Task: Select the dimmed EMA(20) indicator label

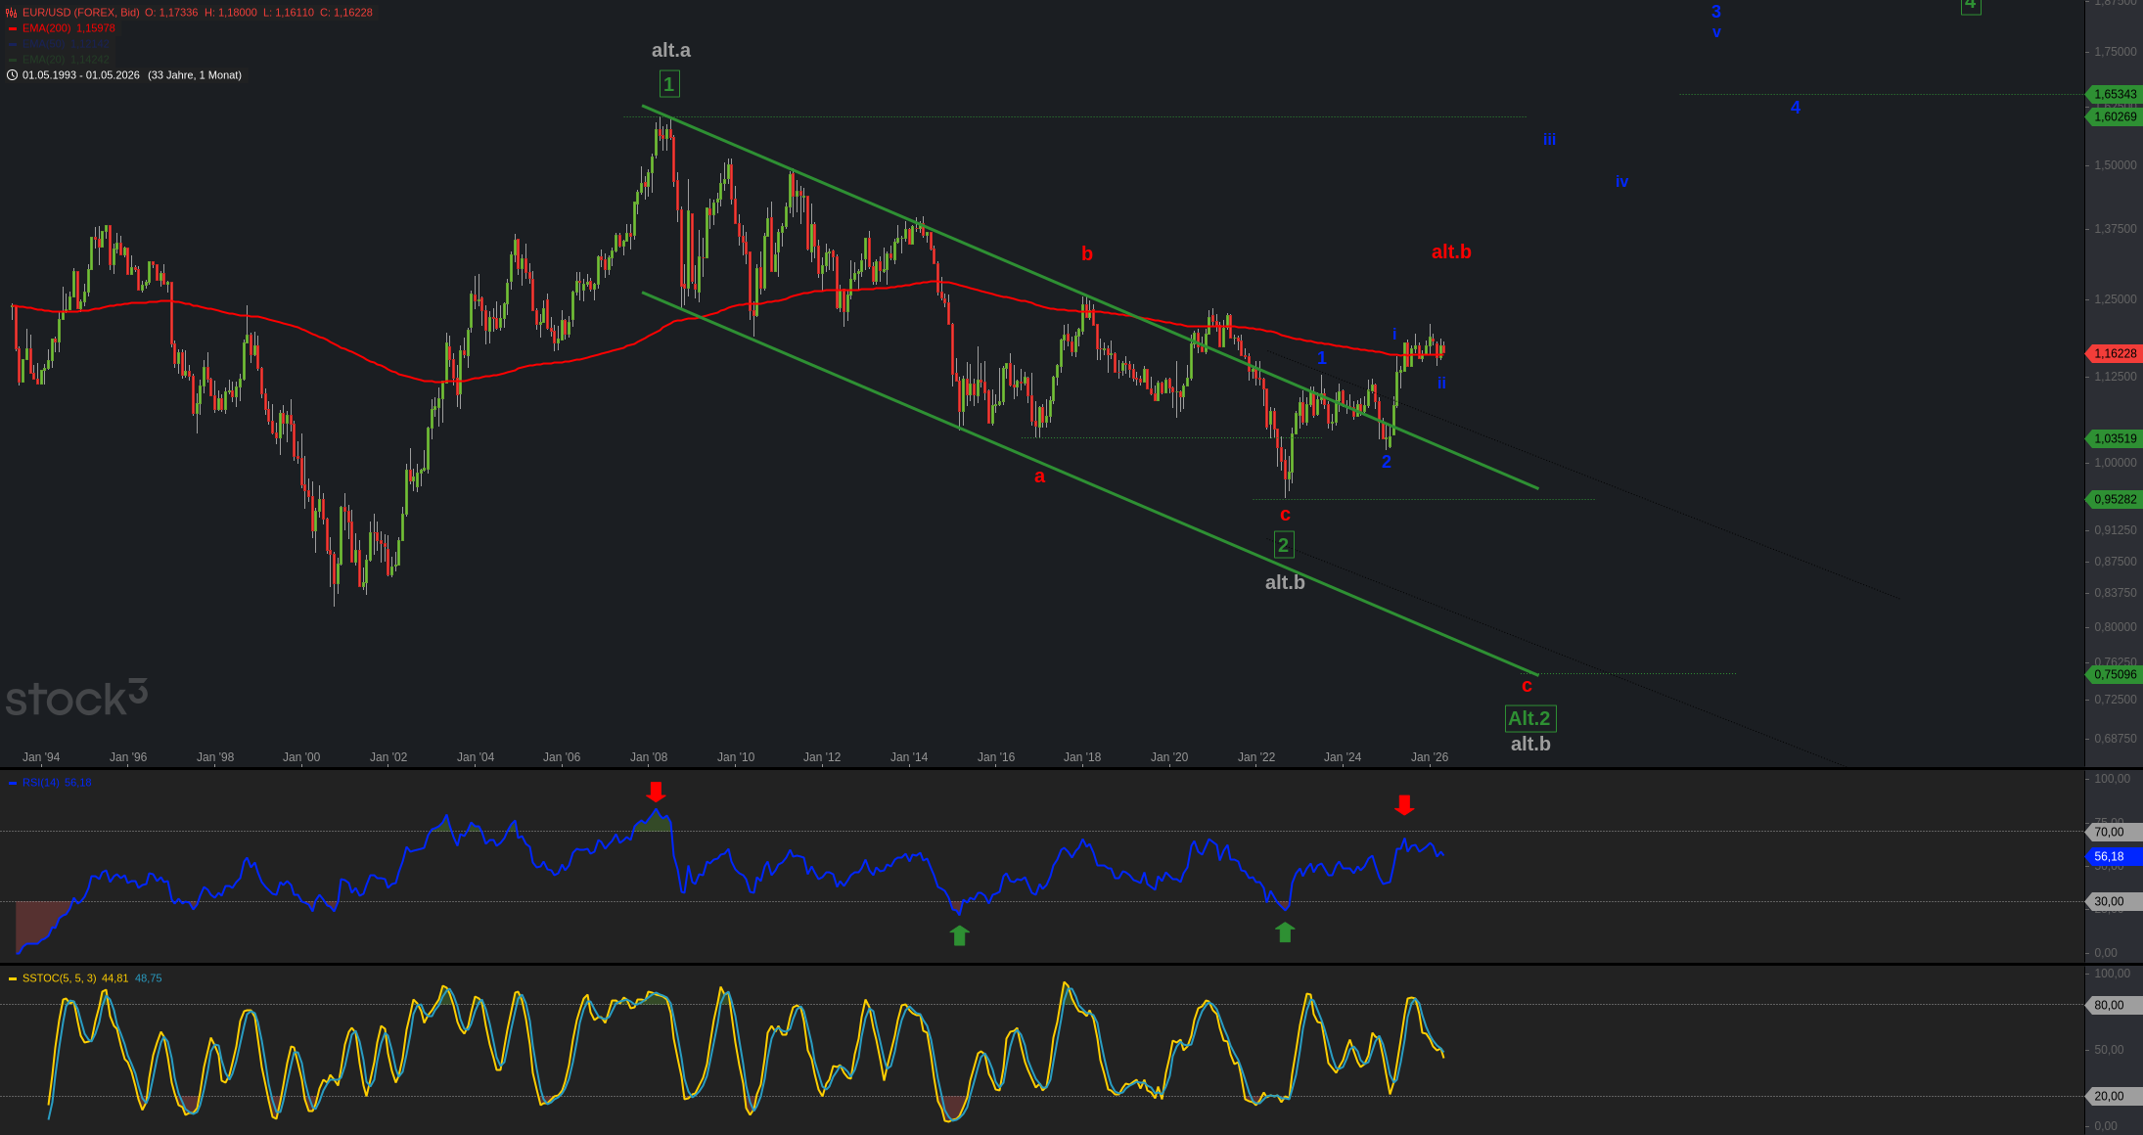Action: pyautogui.click(x=43, y=60)
